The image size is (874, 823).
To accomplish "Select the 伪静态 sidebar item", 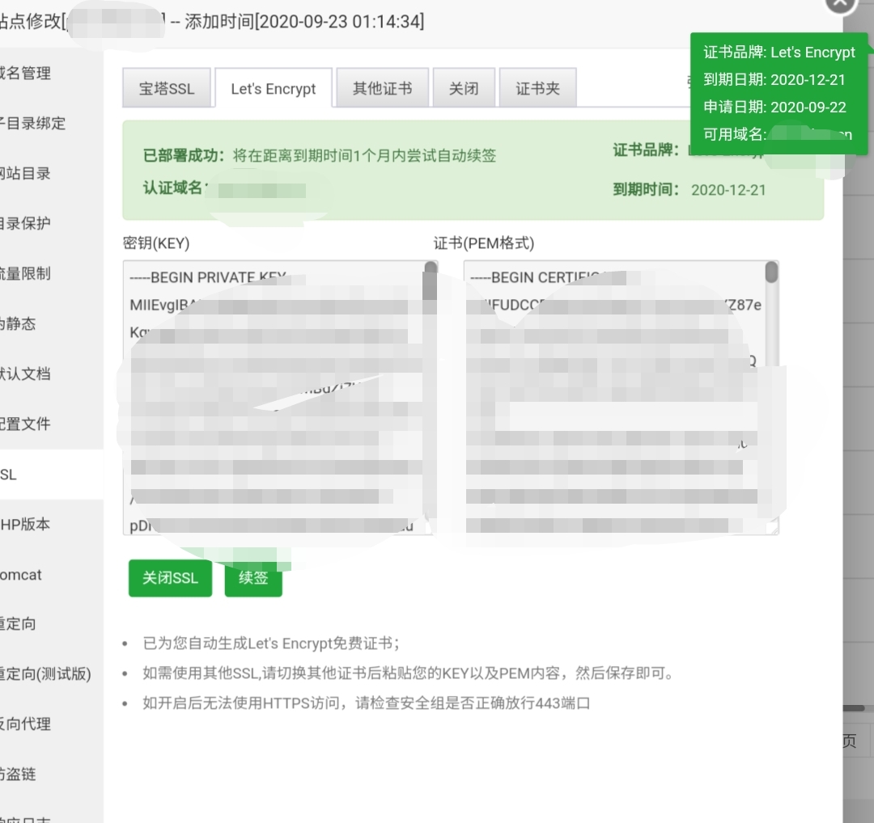I will coord(51,323).
